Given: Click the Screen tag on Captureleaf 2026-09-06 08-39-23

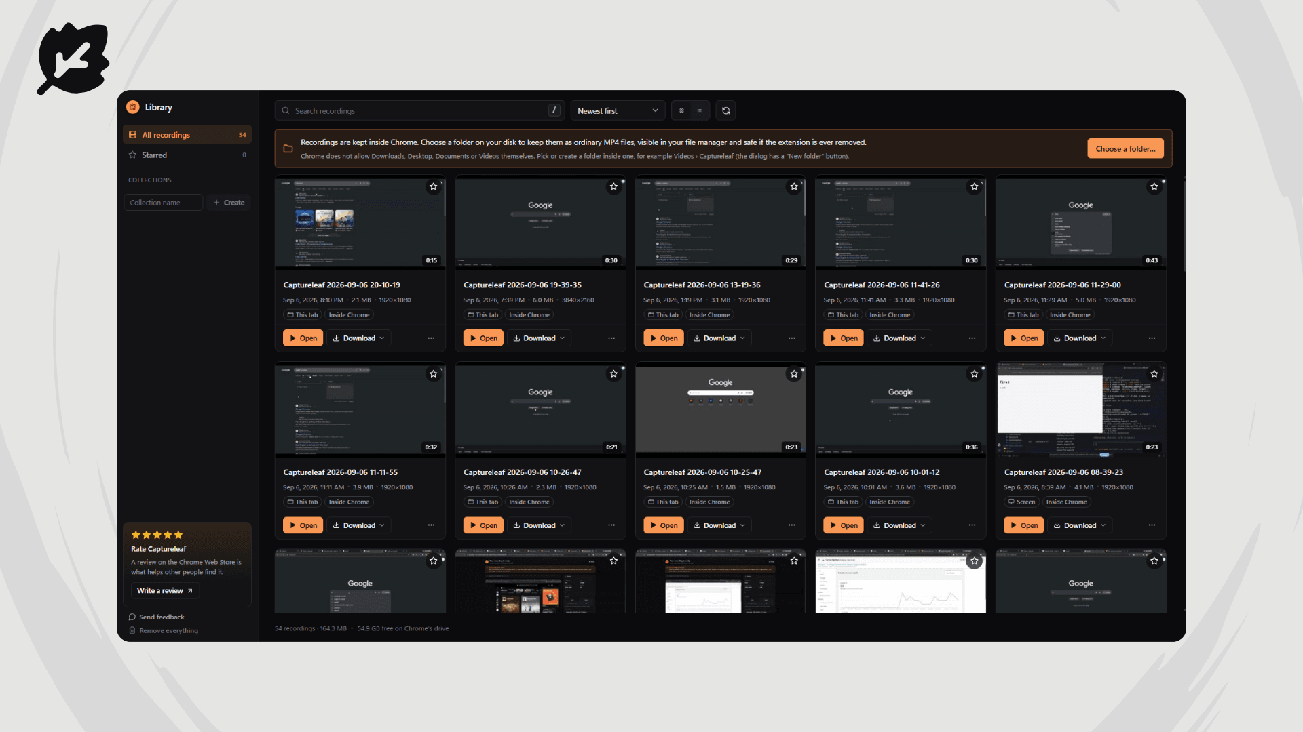Looking at the screenshot, I should click(1021, 502).
